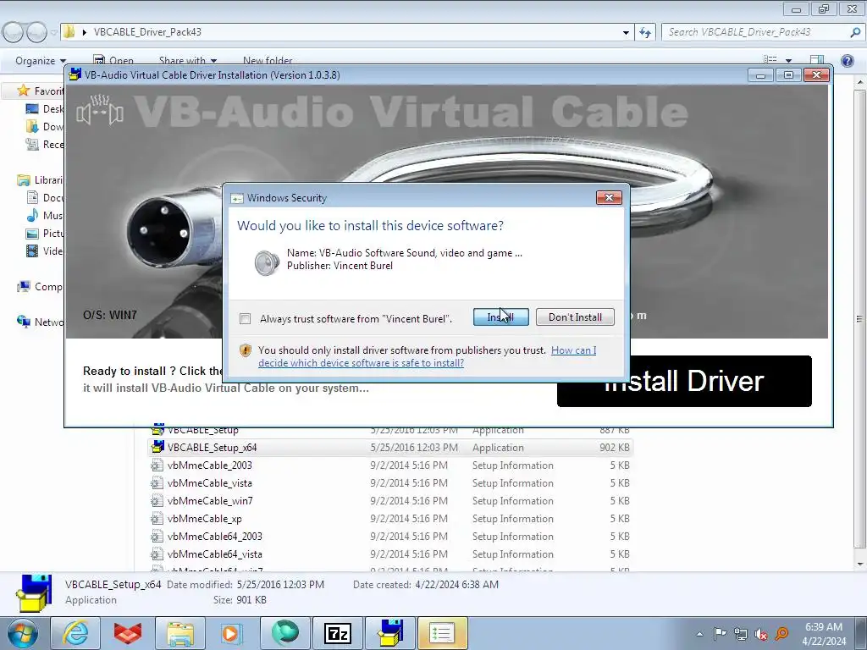Open the green globe taskbar app
The width and height of the screenshot is (867, 650).
pyautogui.click(x=284, y=633)
